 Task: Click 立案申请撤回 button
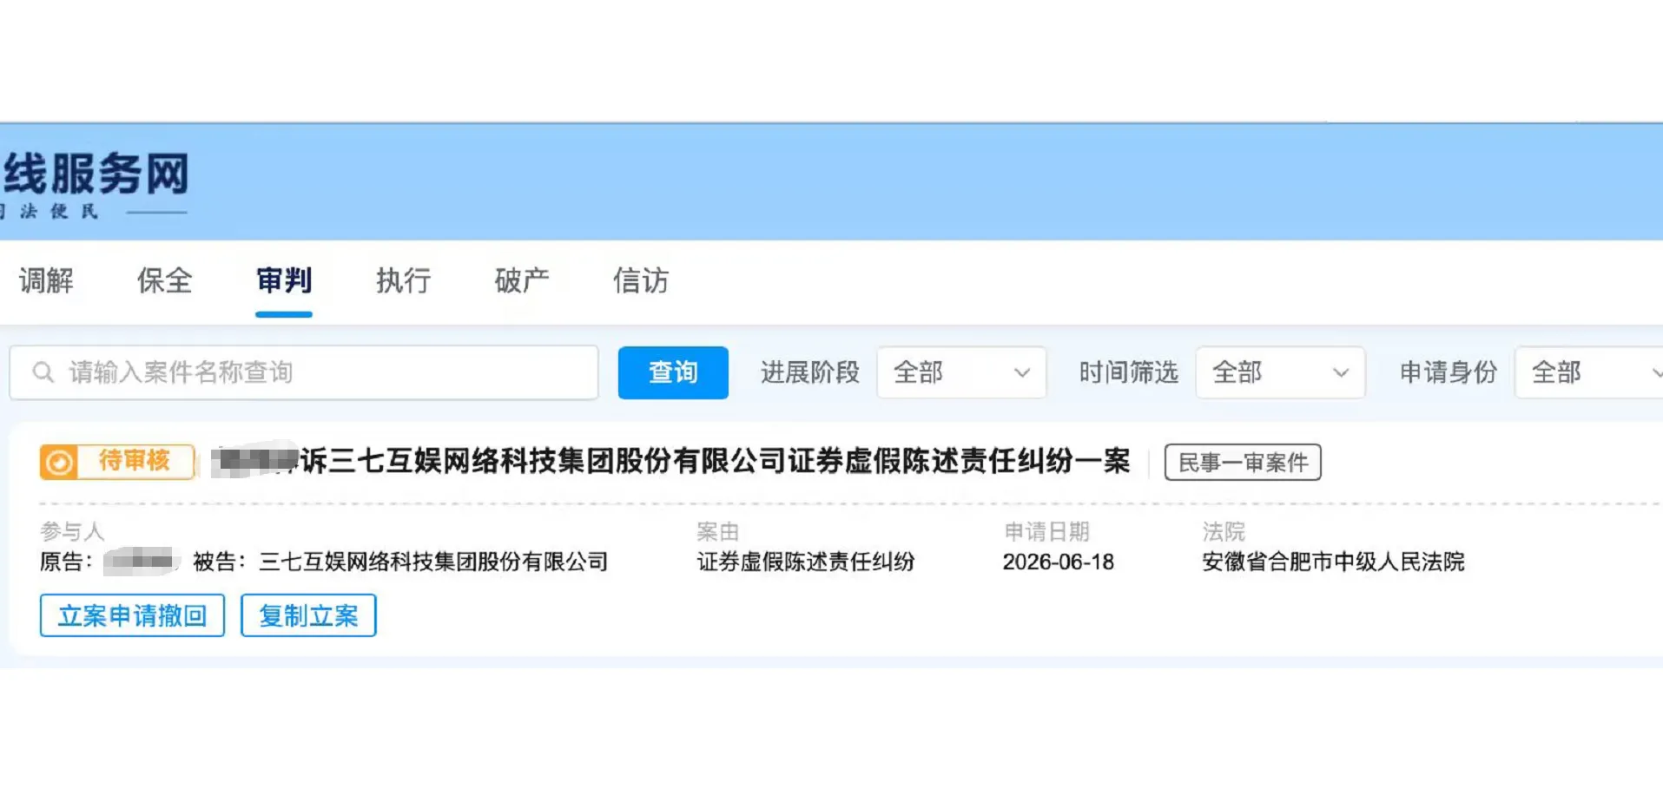point(132,615)
